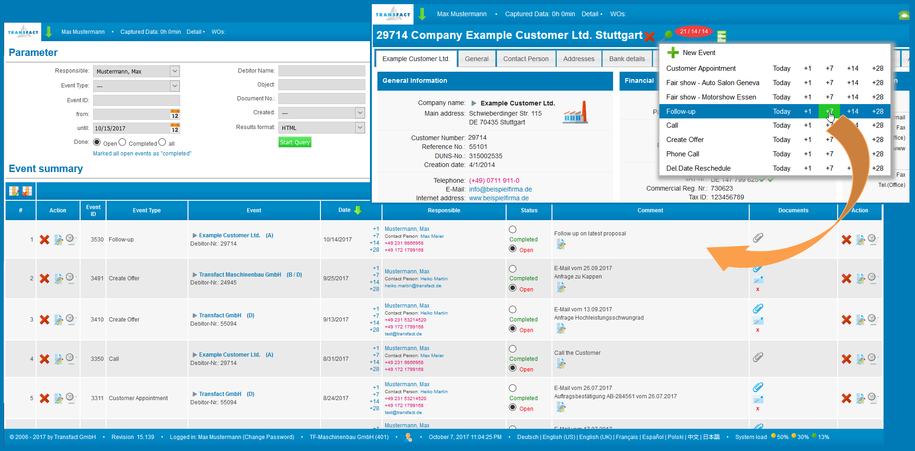Open the Responsible dropdown showing Mustermann, Max
The width and height of the screenshot is (915, 451).
[x=136, y=71]
